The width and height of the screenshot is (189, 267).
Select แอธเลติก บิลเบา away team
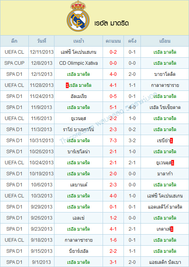[165, 262]
